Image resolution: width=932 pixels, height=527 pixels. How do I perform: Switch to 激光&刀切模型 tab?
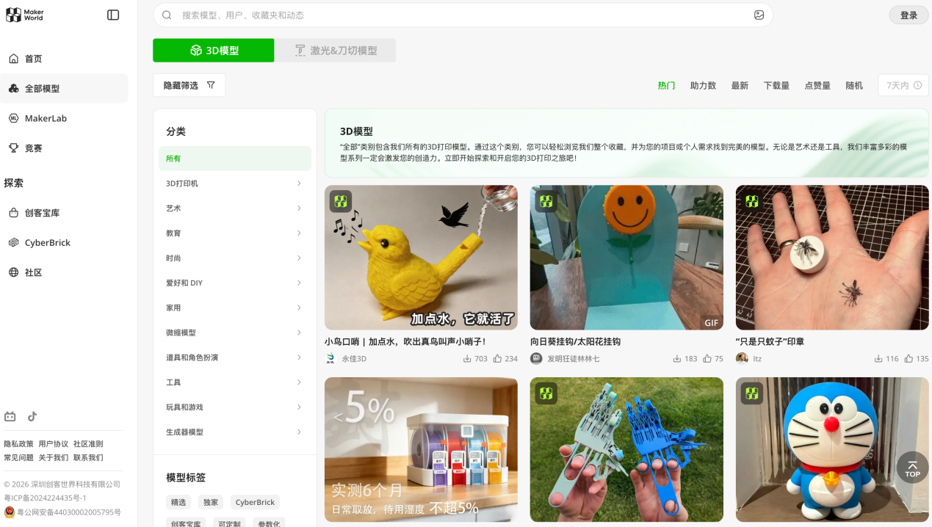coord(336,51)
